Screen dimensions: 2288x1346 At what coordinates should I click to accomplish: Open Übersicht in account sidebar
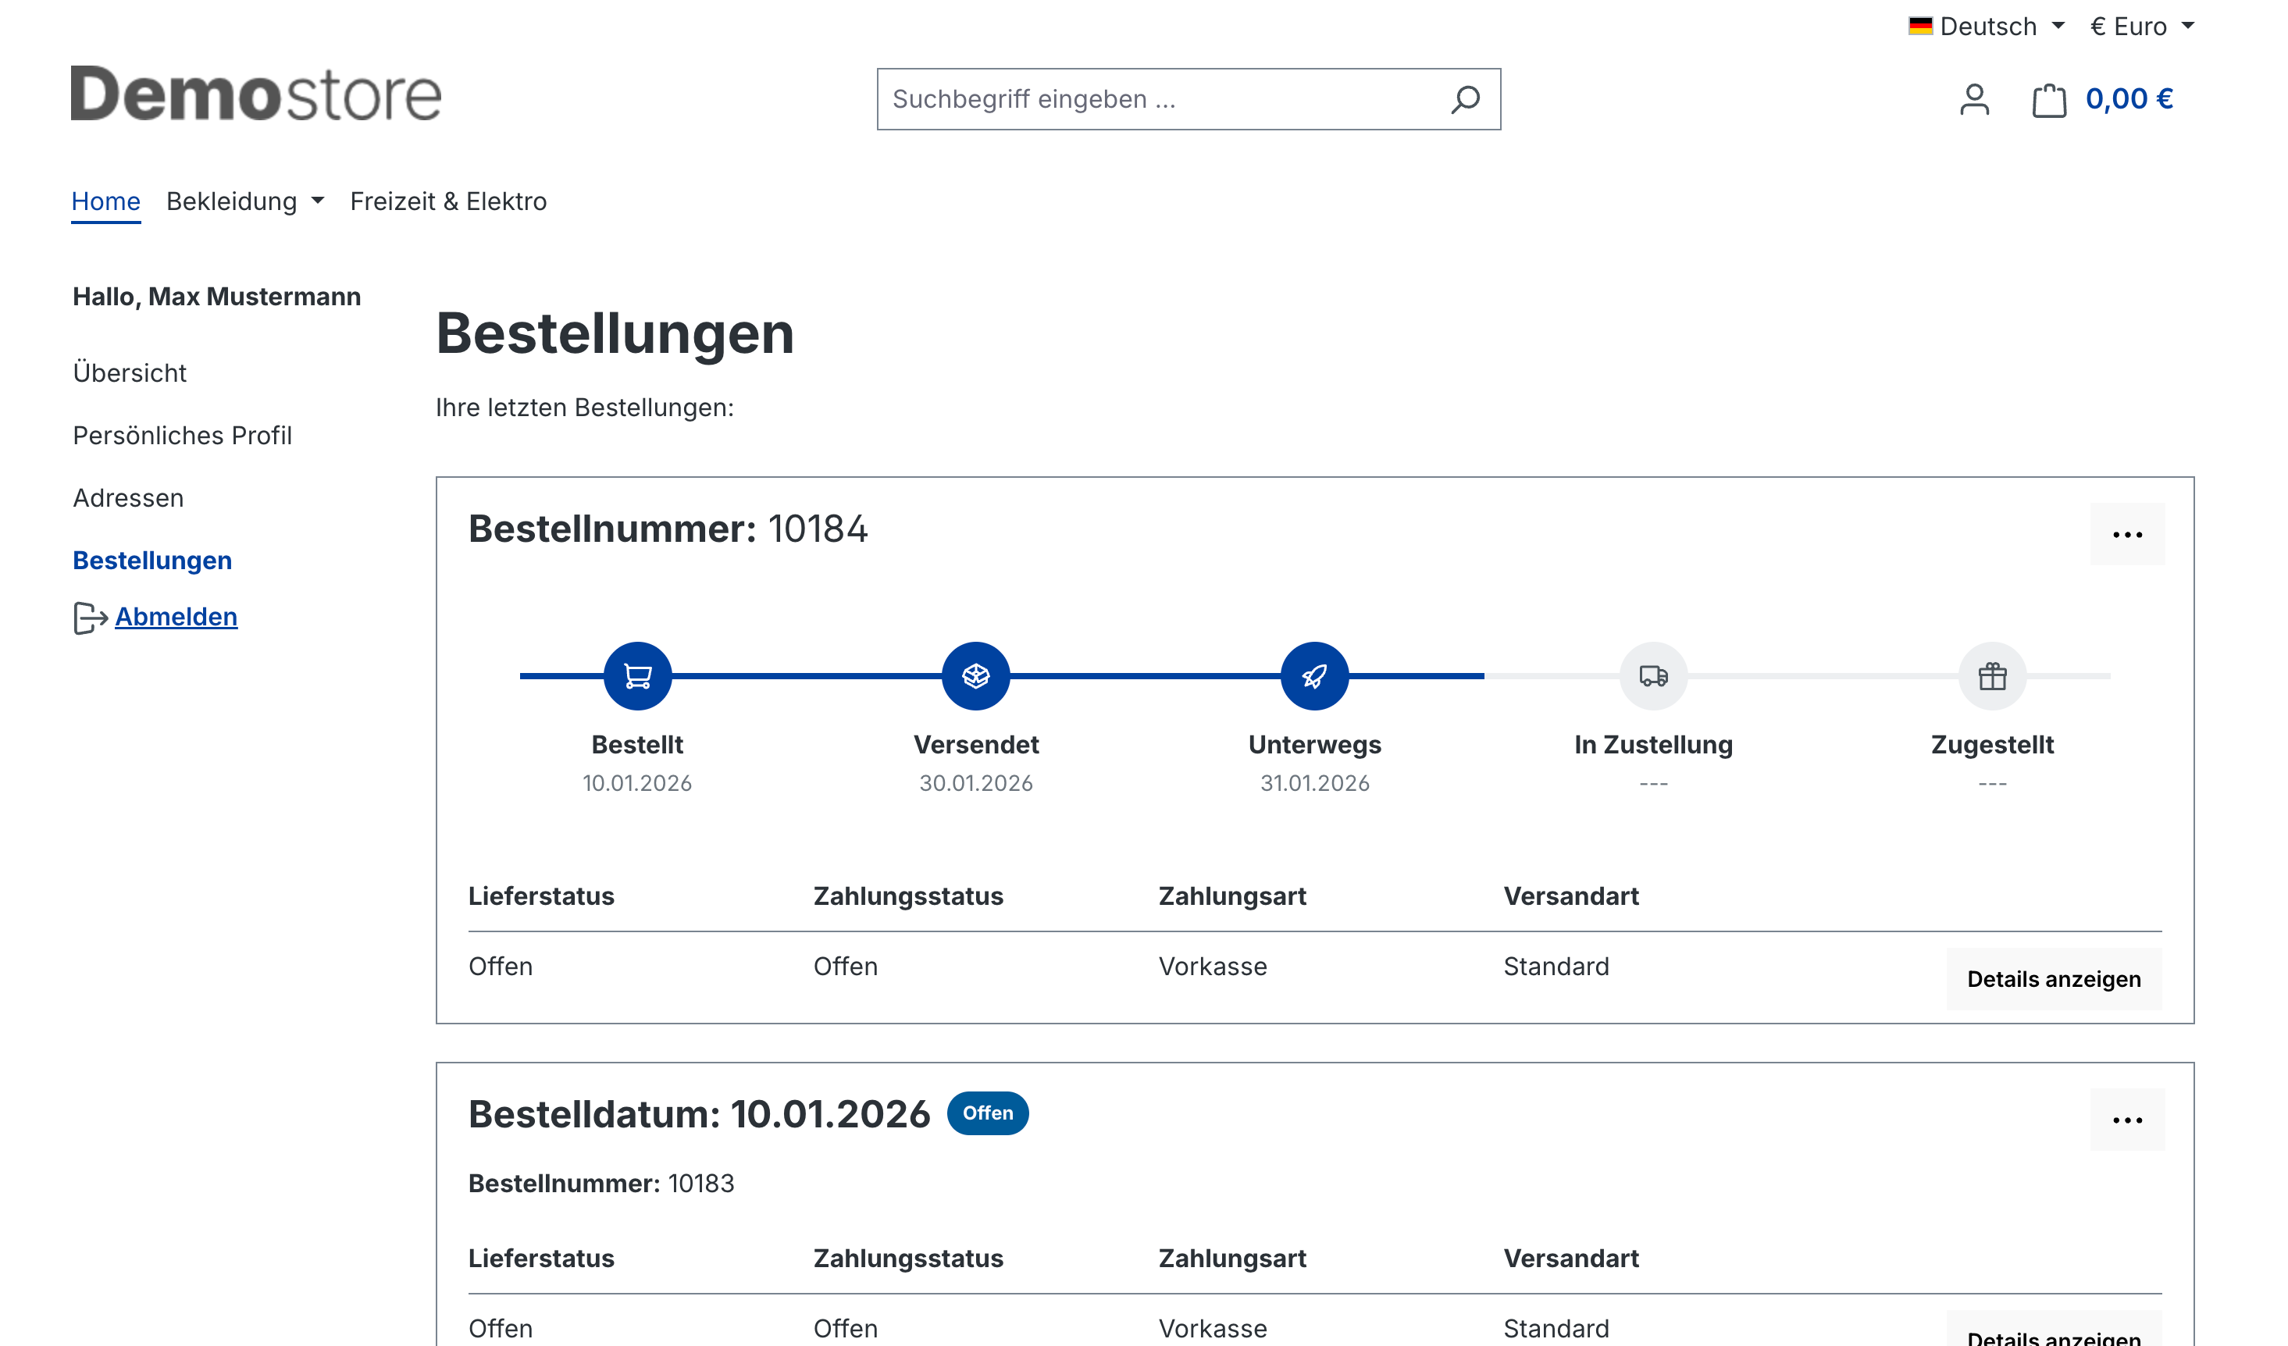130,373
